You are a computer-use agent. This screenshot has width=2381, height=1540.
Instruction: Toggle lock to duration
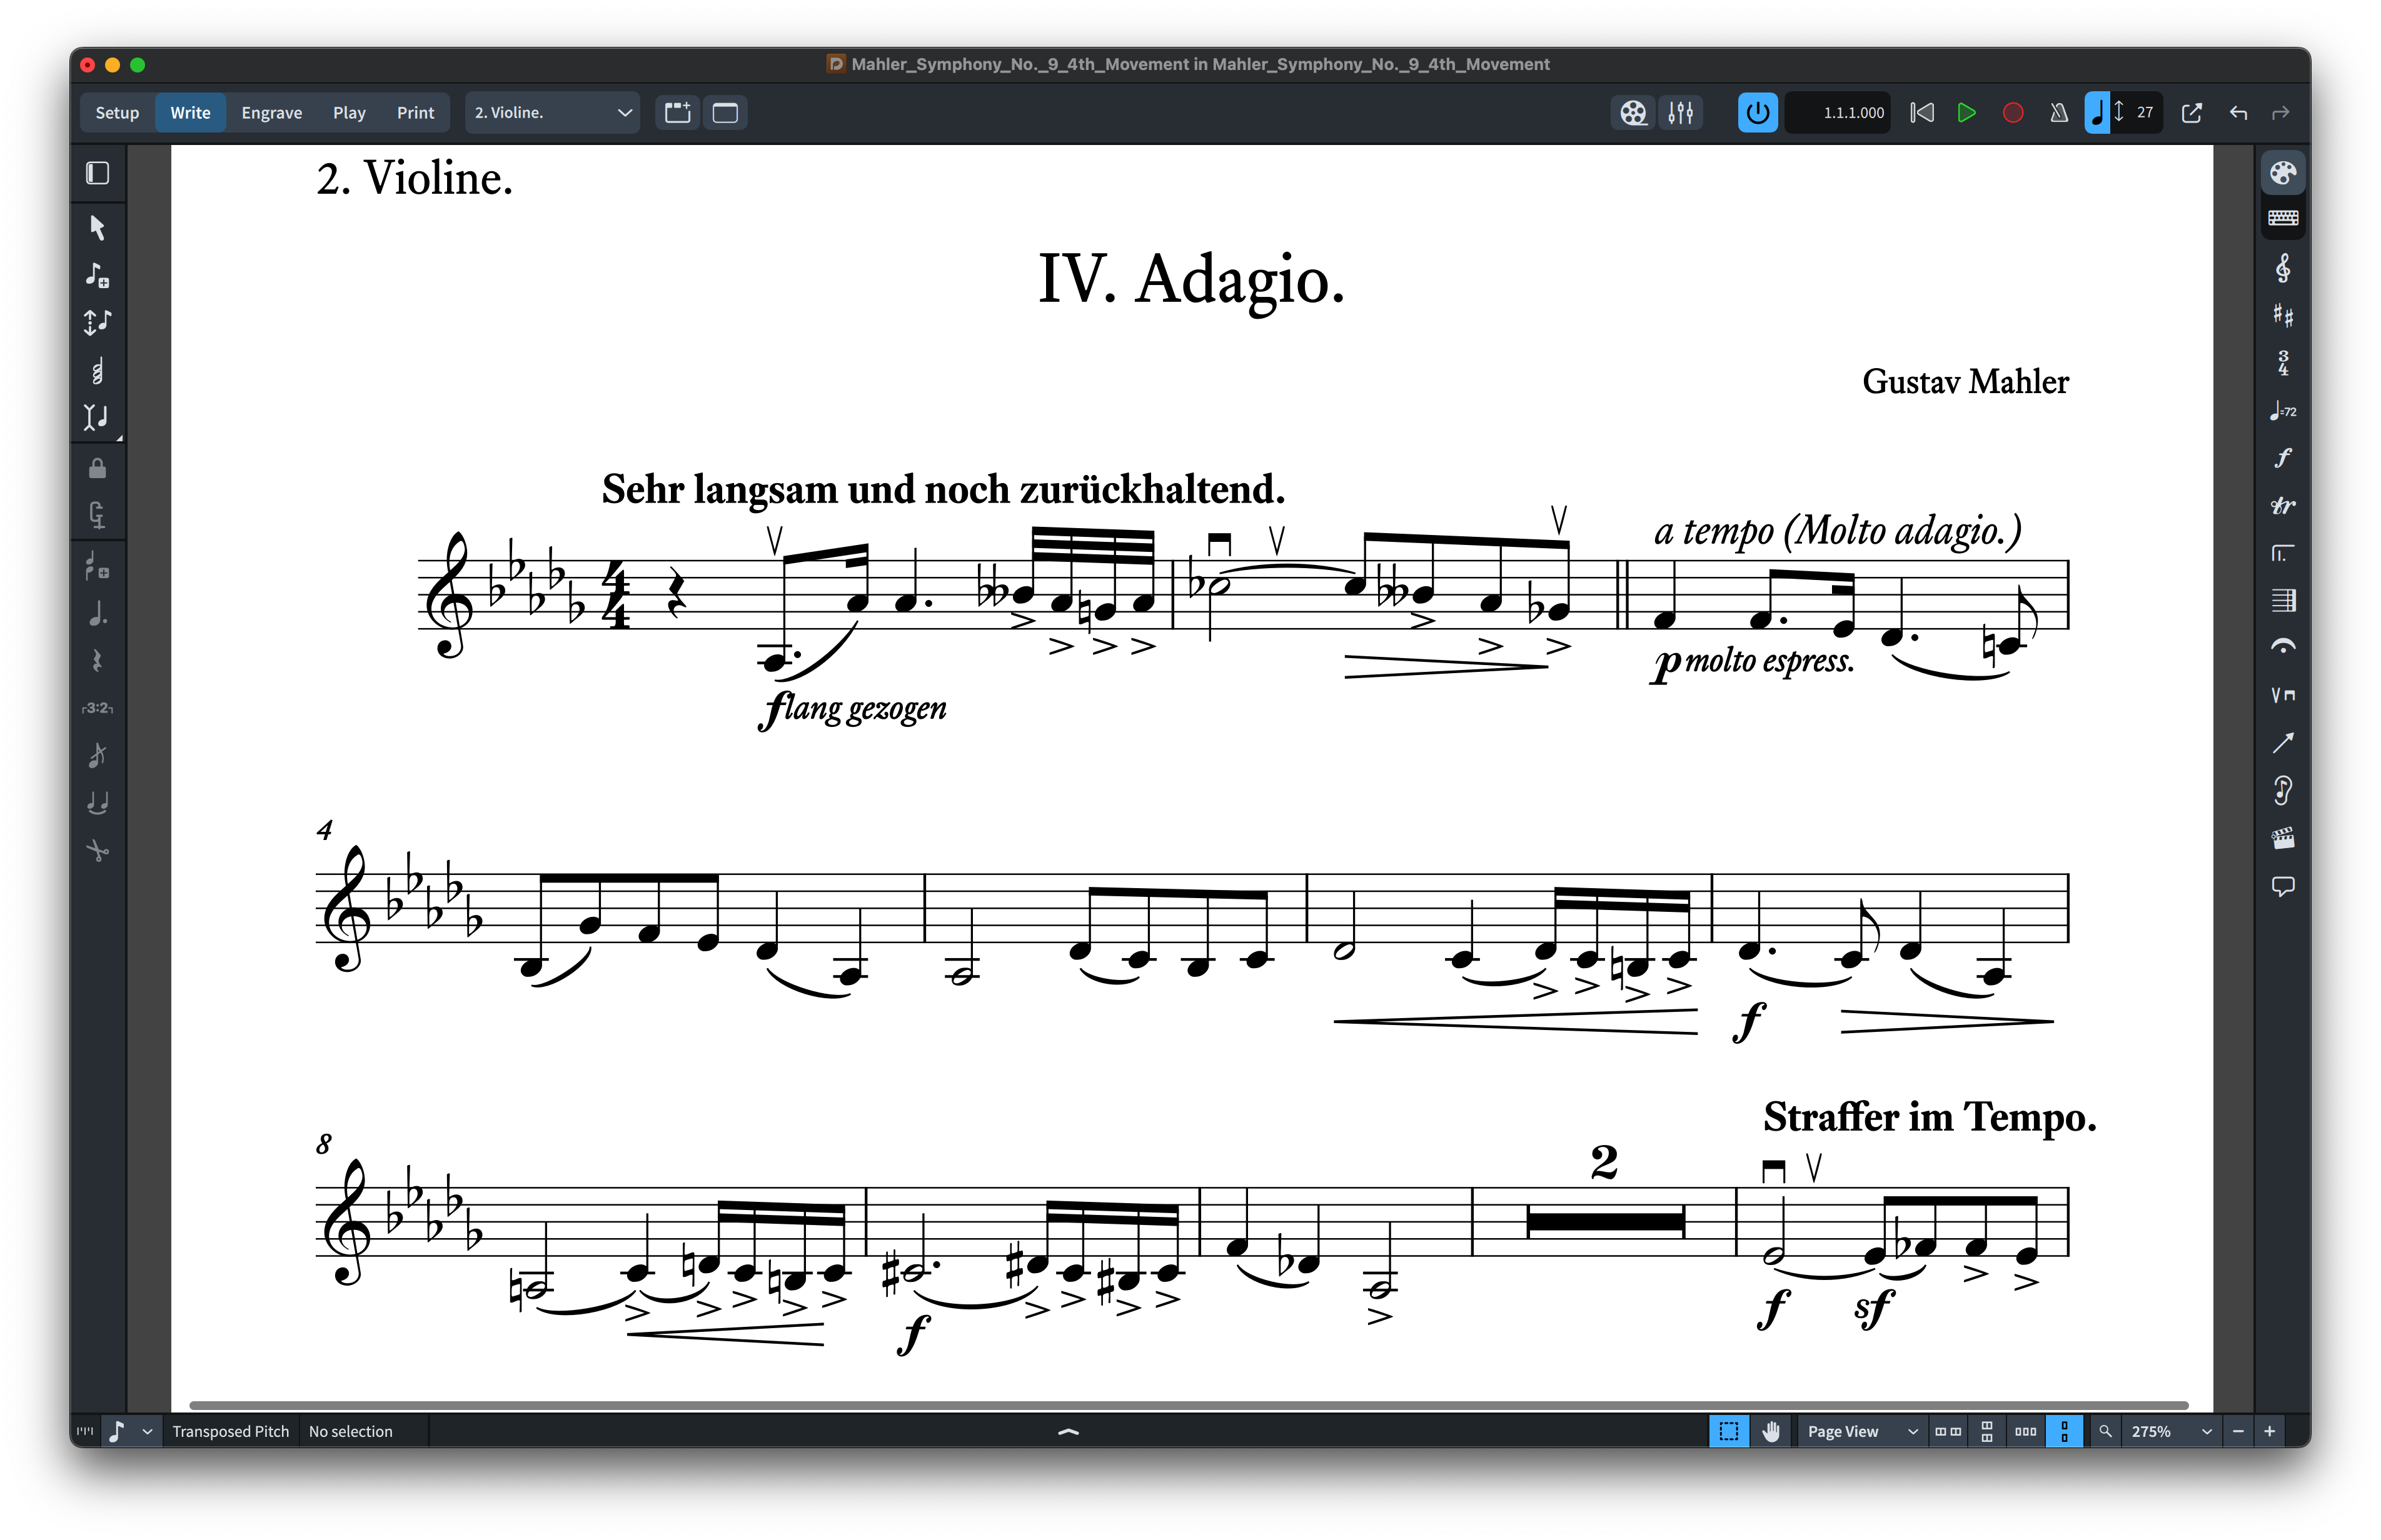97,468
